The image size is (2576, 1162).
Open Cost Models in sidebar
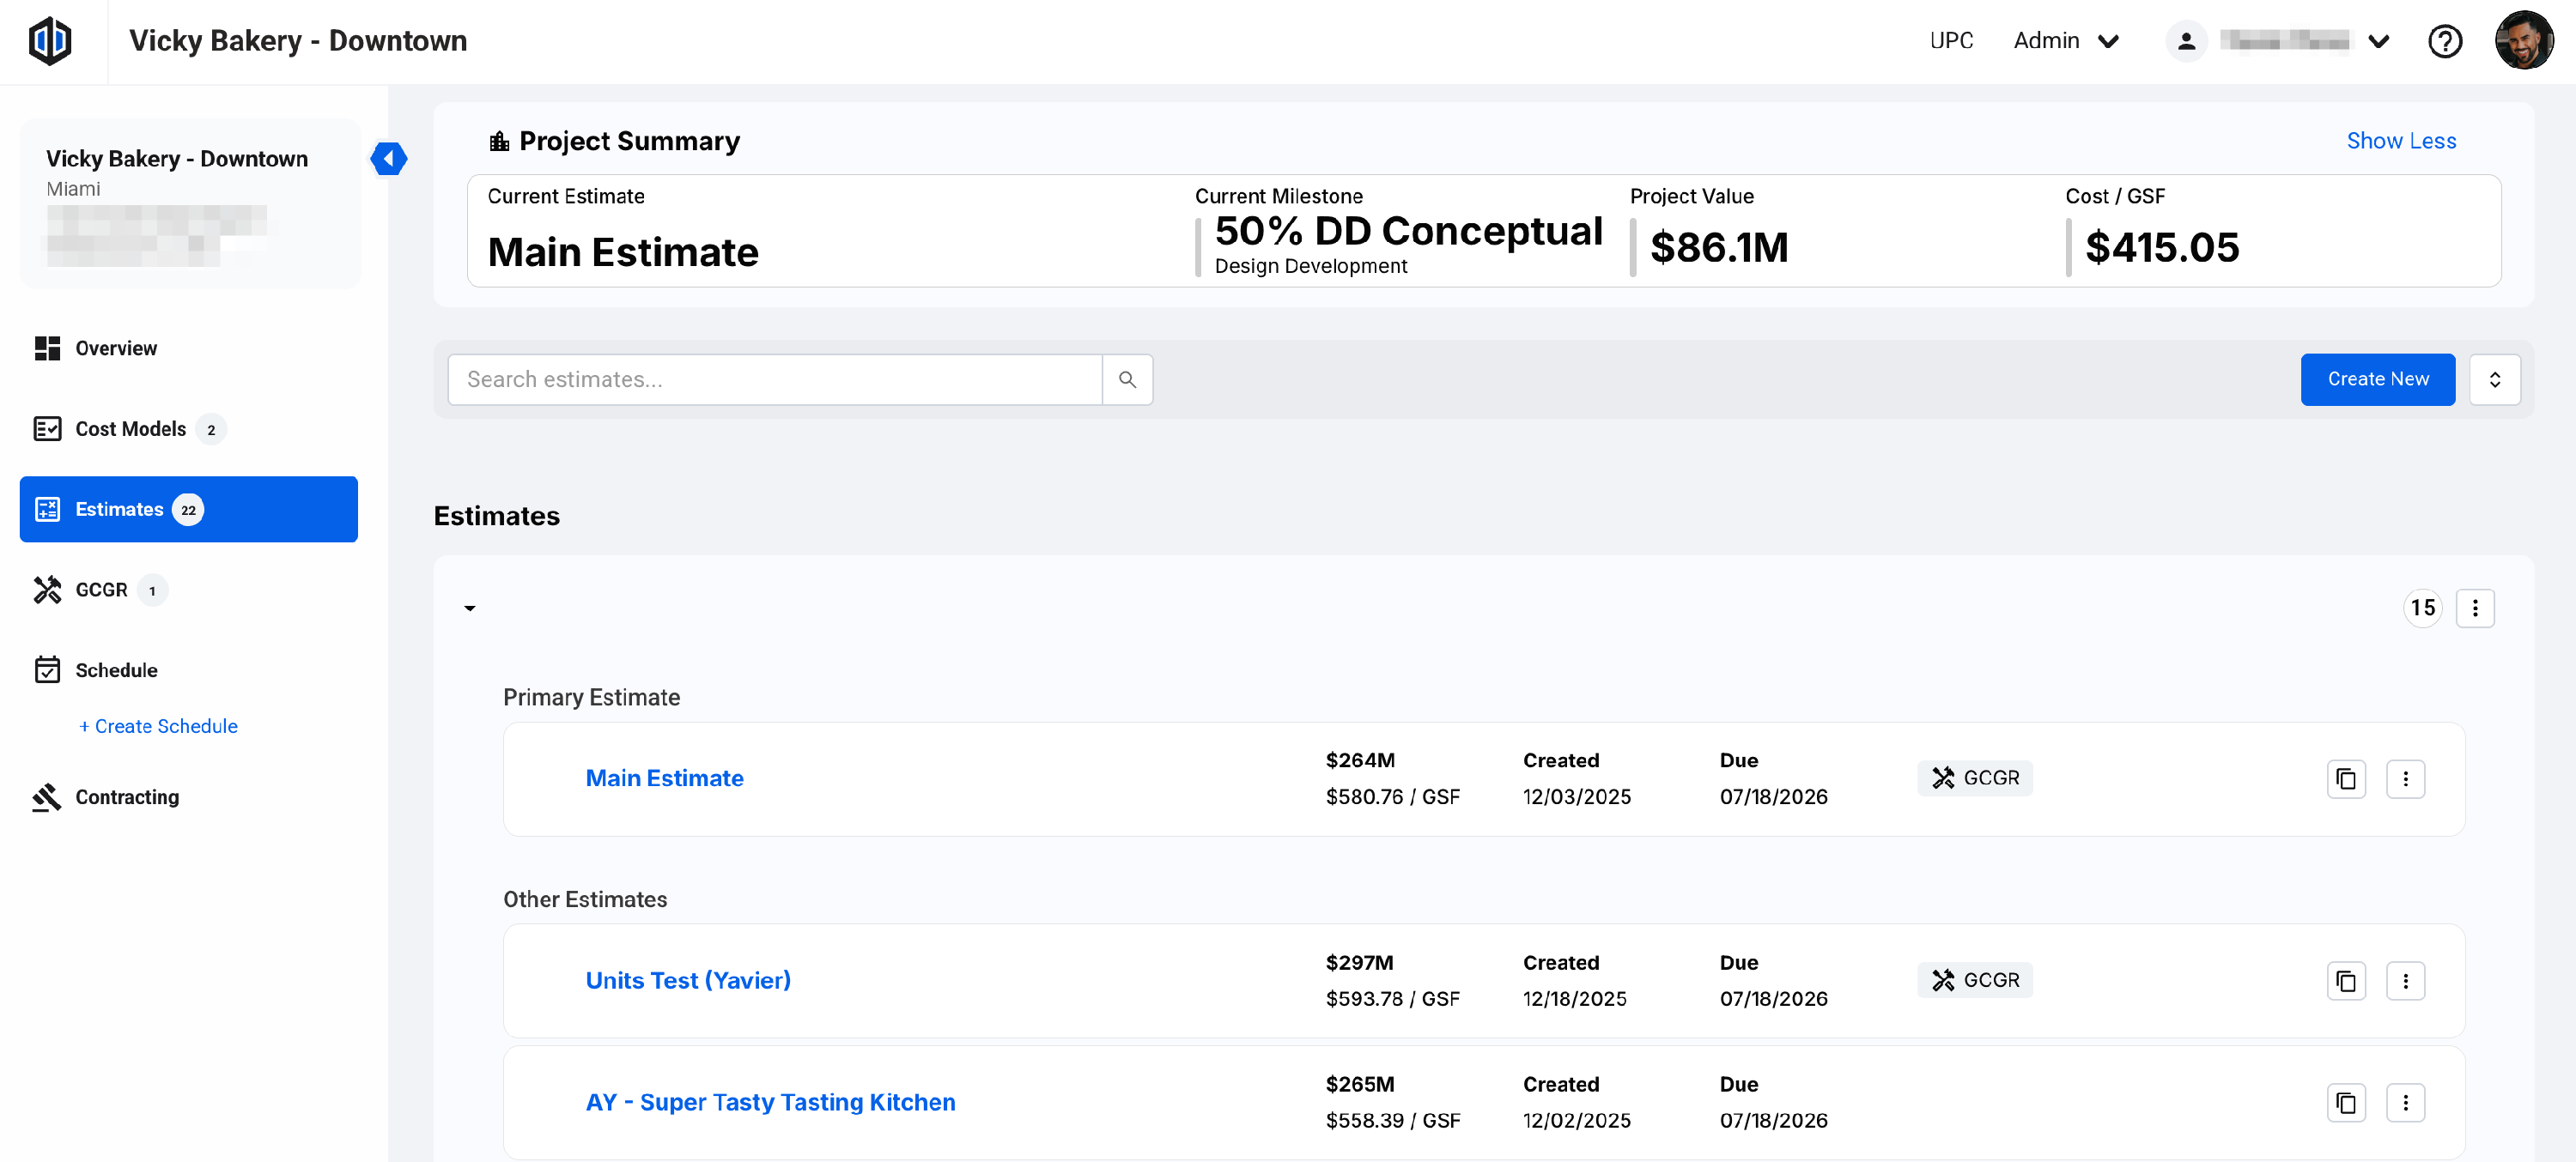click(x=130, y=428)
